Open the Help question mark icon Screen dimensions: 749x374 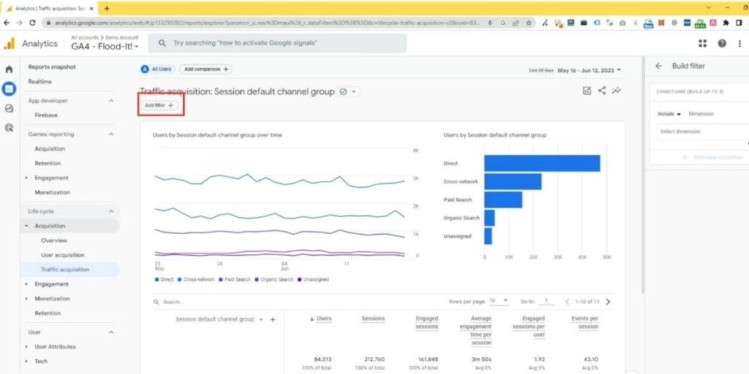click(x=722, y=44)
